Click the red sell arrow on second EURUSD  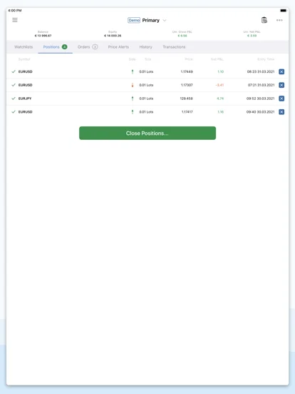133,85
